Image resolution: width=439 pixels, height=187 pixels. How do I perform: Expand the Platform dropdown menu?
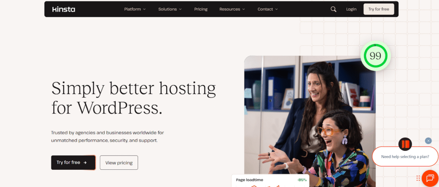[x=135, y=9]
